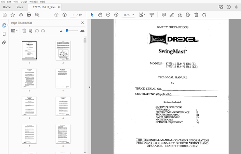Image resolution: width=241 pixels, height=154 pixels.
Task: Select the highlighter pen tool
Action: point(172,15)
